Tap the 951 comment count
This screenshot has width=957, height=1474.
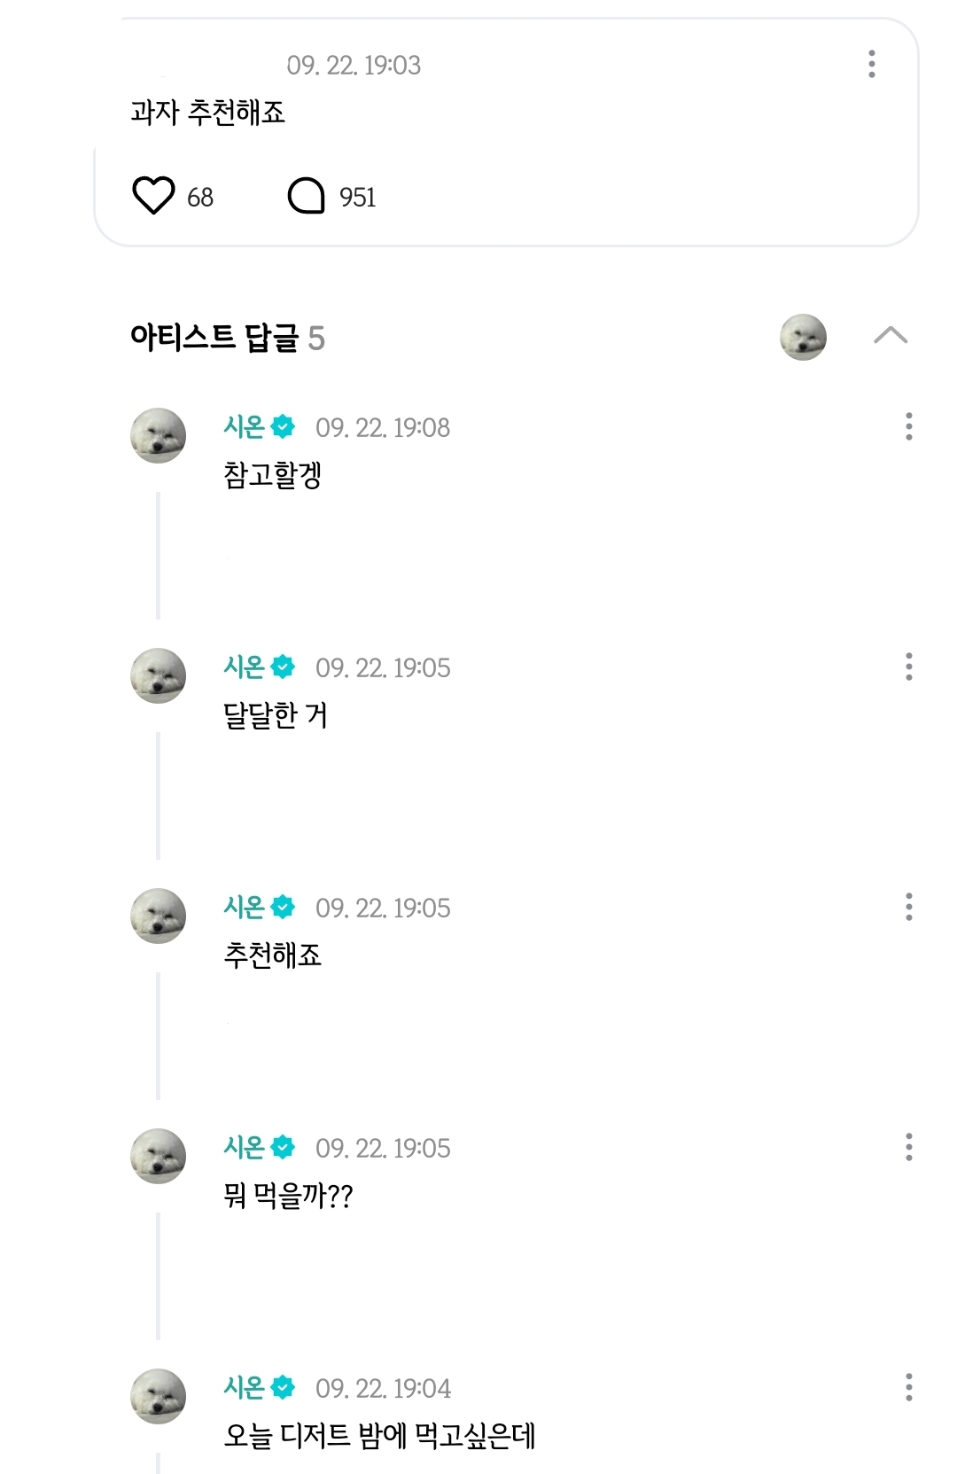coord(358,197)
